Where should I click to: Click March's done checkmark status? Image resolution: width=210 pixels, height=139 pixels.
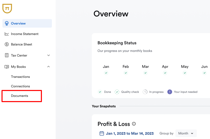(x=145, y=73)
